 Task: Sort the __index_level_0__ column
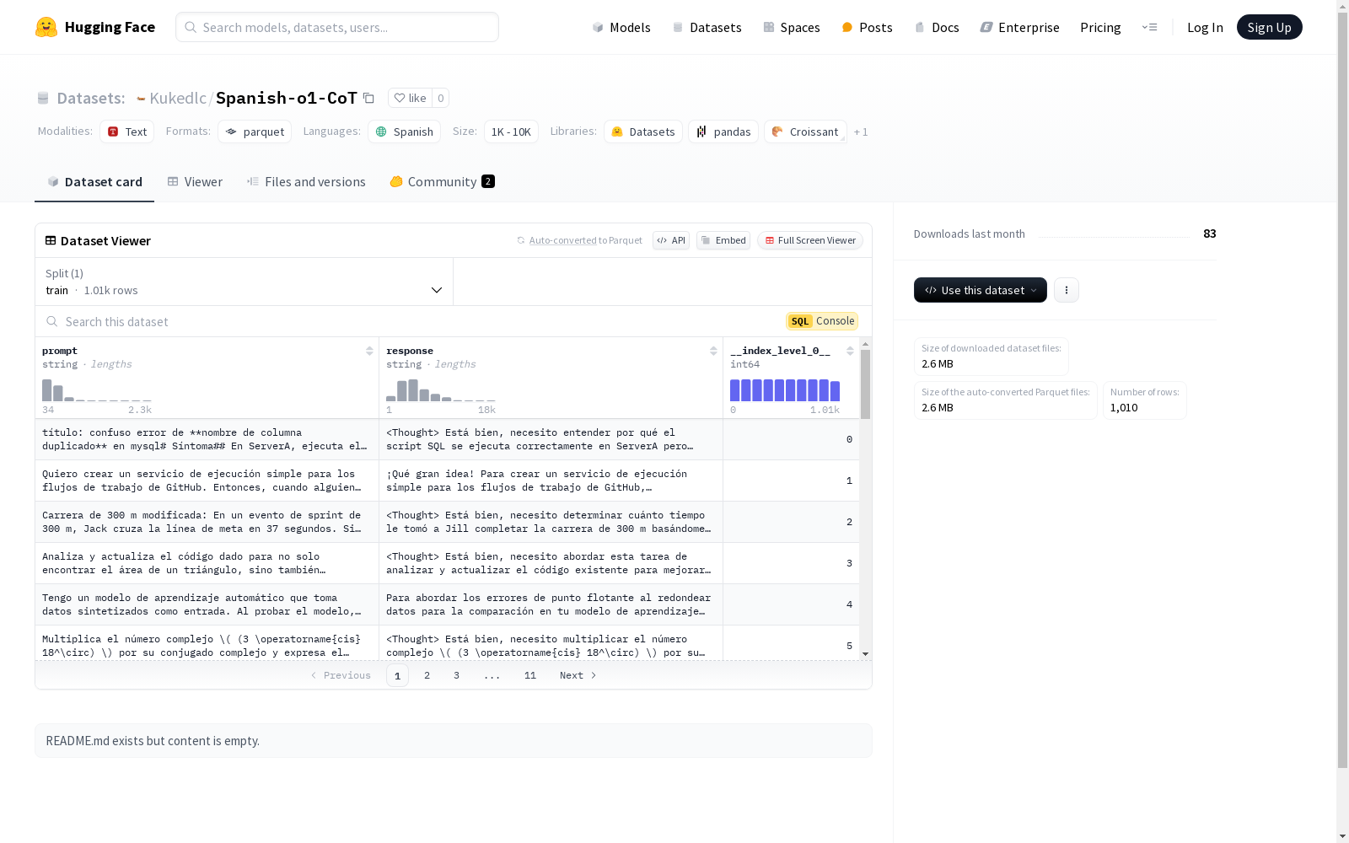pos(850,351)
